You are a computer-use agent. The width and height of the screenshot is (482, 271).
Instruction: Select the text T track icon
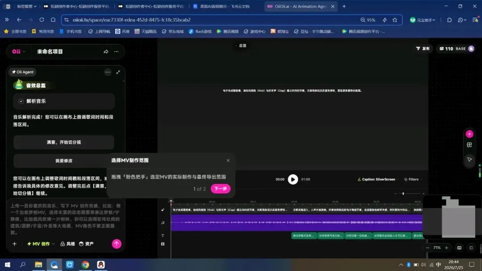pyautogui.click(x=162, y=235)
